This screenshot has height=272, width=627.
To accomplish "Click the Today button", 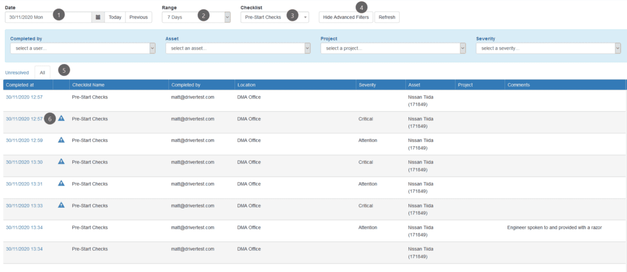I will pos(115,17).
